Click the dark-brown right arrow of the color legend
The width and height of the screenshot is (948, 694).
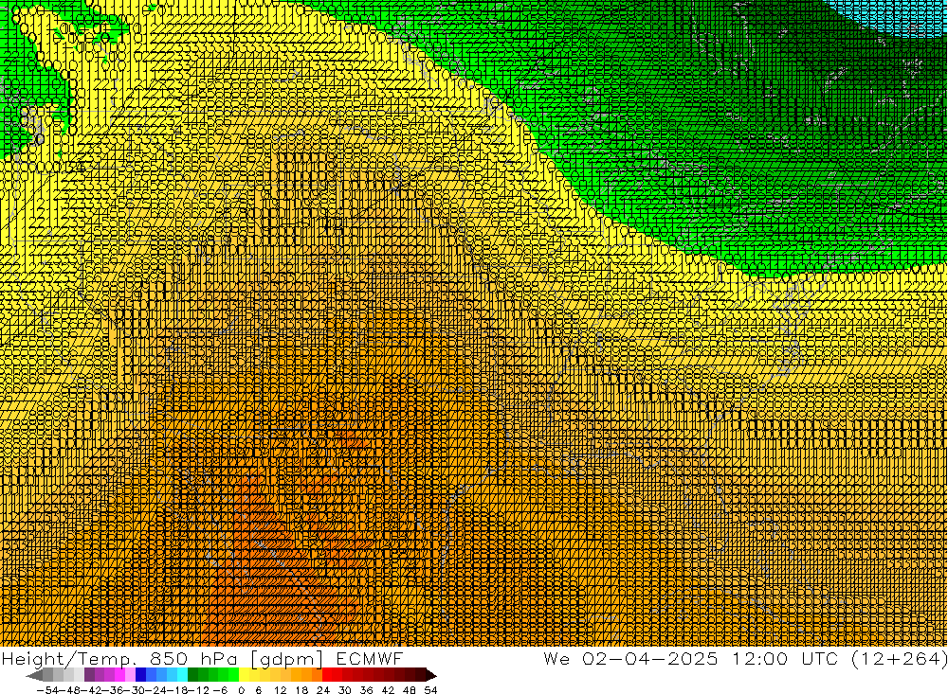tap(430, 675)
